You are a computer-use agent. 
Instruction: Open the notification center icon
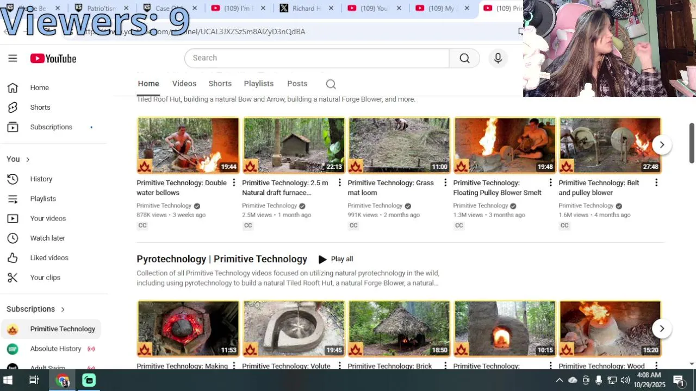pos(678,380)
